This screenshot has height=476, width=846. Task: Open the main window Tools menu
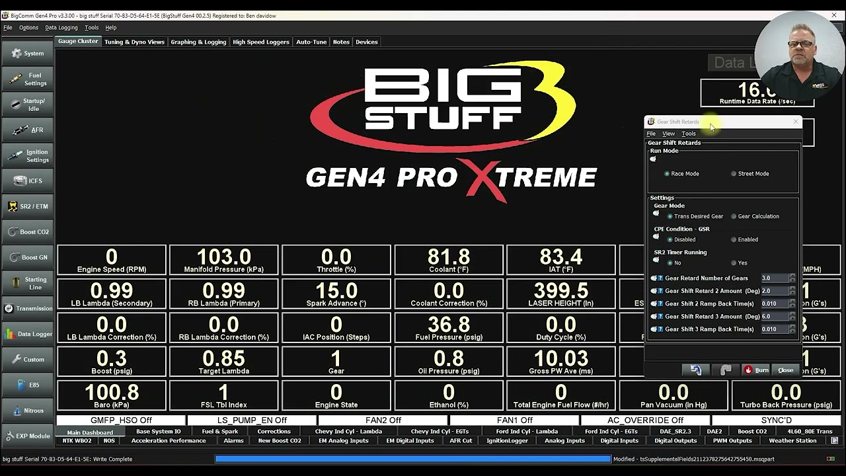(92, 28)
